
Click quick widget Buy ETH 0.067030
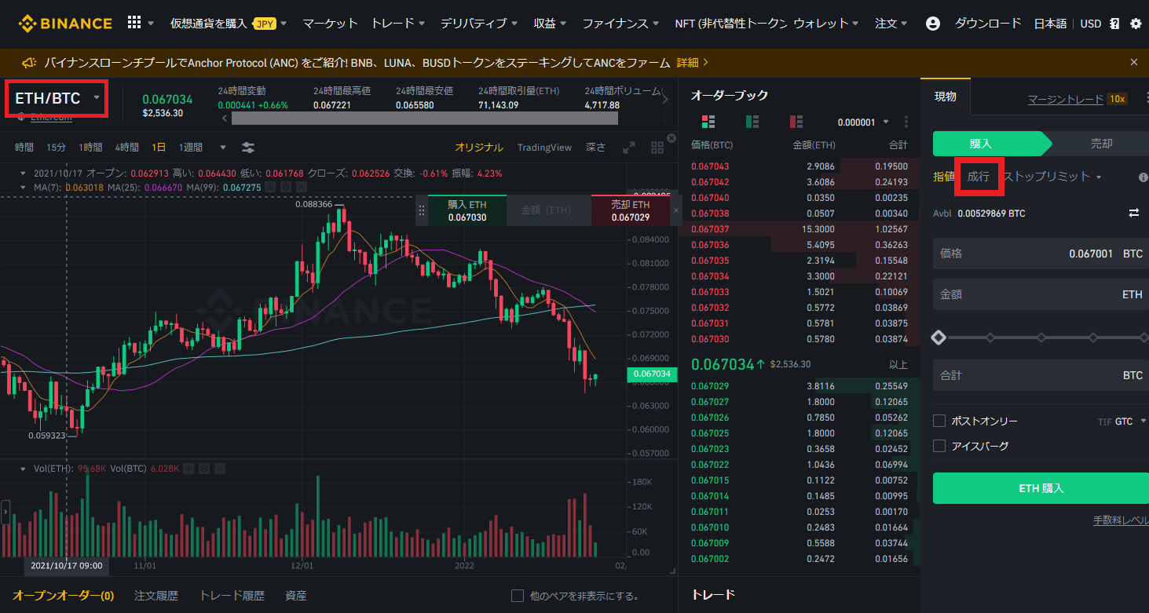coord(467,210)
